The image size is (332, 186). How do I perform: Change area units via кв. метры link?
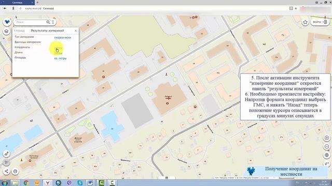point(60,58)
